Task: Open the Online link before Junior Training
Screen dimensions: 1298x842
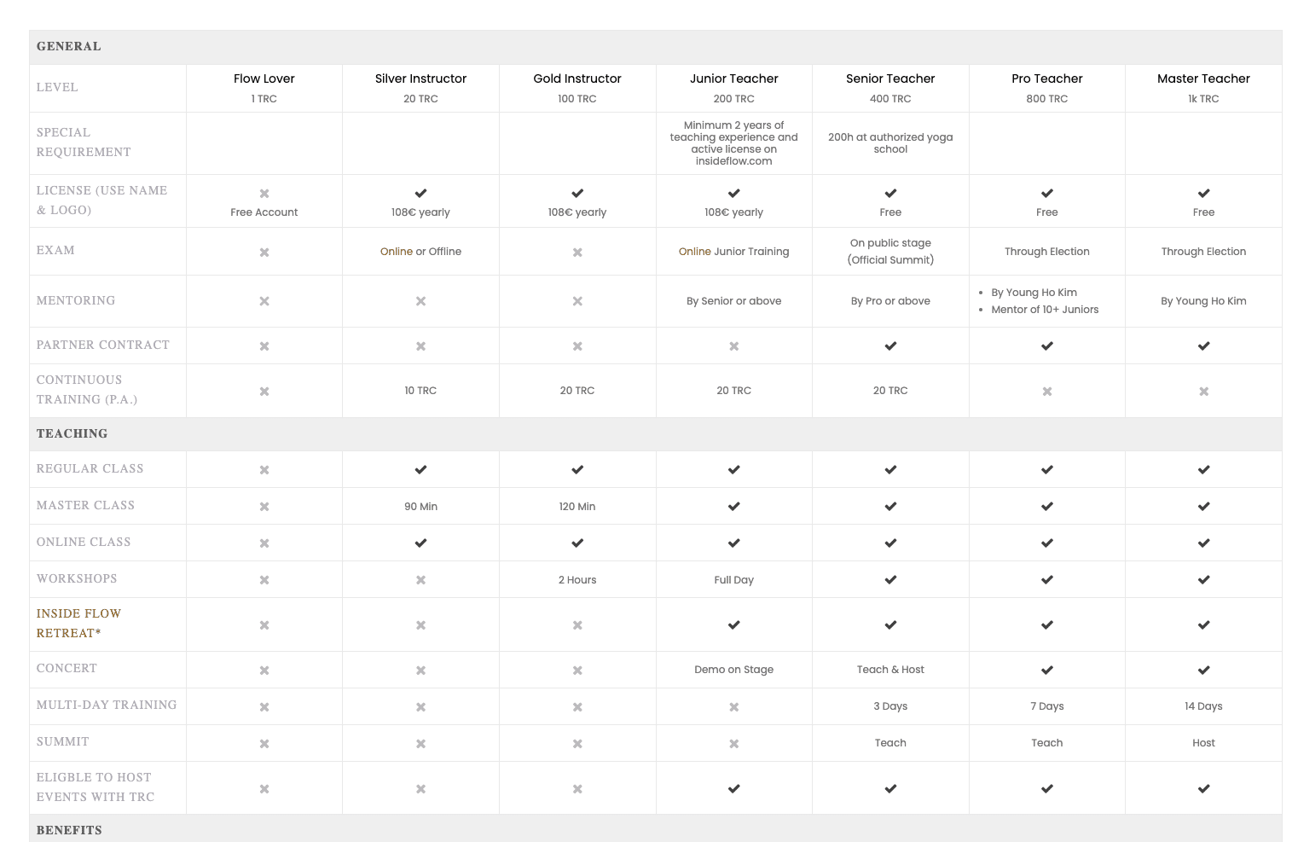Action: click(695, 252)
